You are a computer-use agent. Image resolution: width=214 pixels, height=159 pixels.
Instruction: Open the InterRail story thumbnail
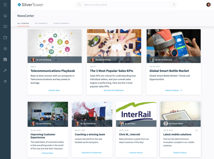tap(136, 111)
